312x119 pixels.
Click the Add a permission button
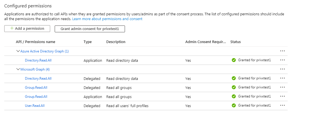pyautogui.click(x=27, y=29)
